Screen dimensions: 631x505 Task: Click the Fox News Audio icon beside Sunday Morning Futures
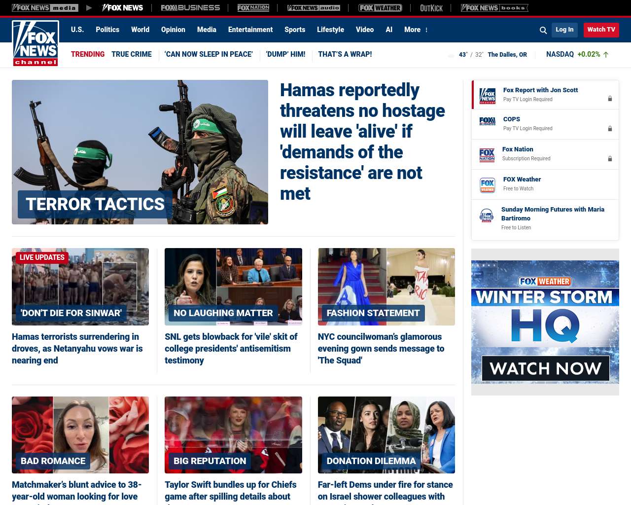coord(487,216)
